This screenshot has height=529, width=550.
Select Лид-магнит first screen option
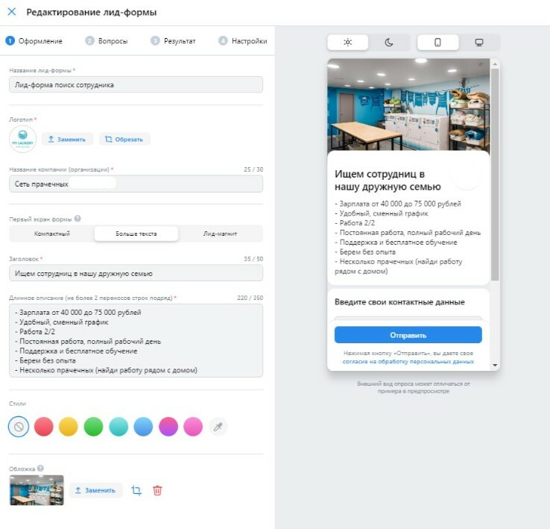pyautogui.click(x=221, y=234)
